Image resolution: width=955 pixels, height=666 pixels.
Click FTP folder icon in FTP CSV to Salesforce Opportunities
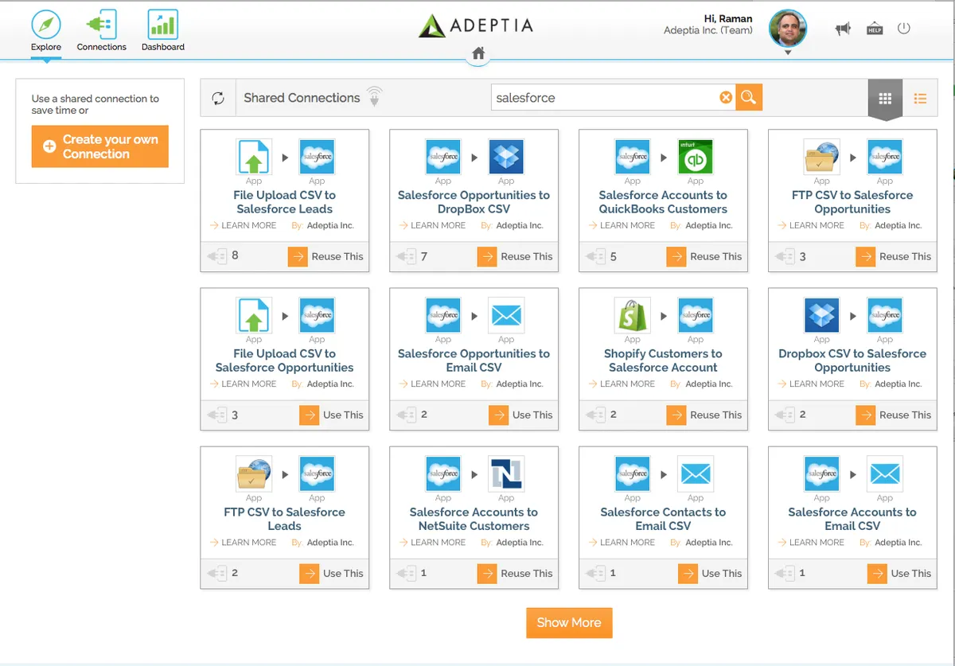pyautogui.click(x=822, y=157)
